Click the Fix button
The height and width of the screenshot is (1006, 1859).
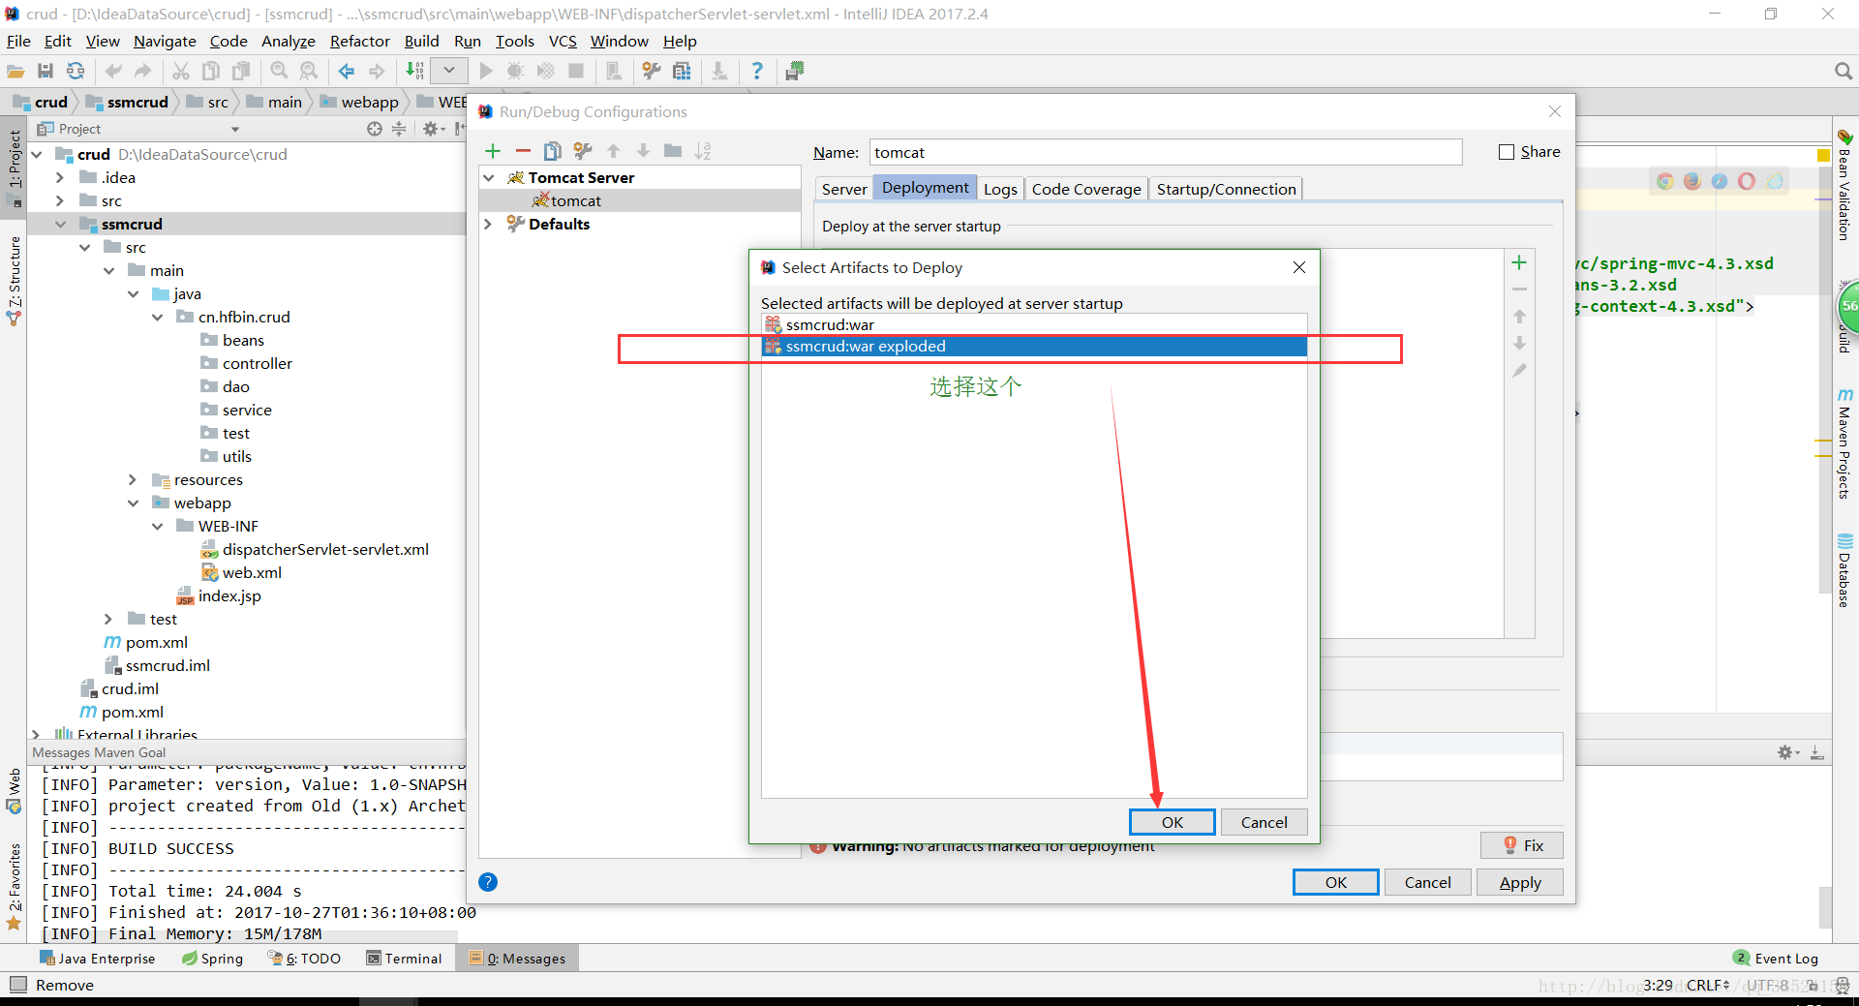tap(1522, 845)
